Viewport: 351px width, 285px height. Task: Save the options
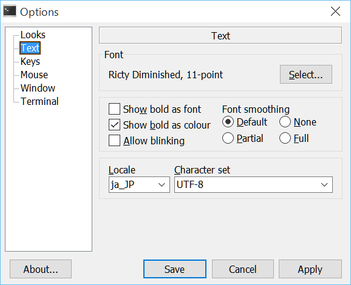(175, 269)
